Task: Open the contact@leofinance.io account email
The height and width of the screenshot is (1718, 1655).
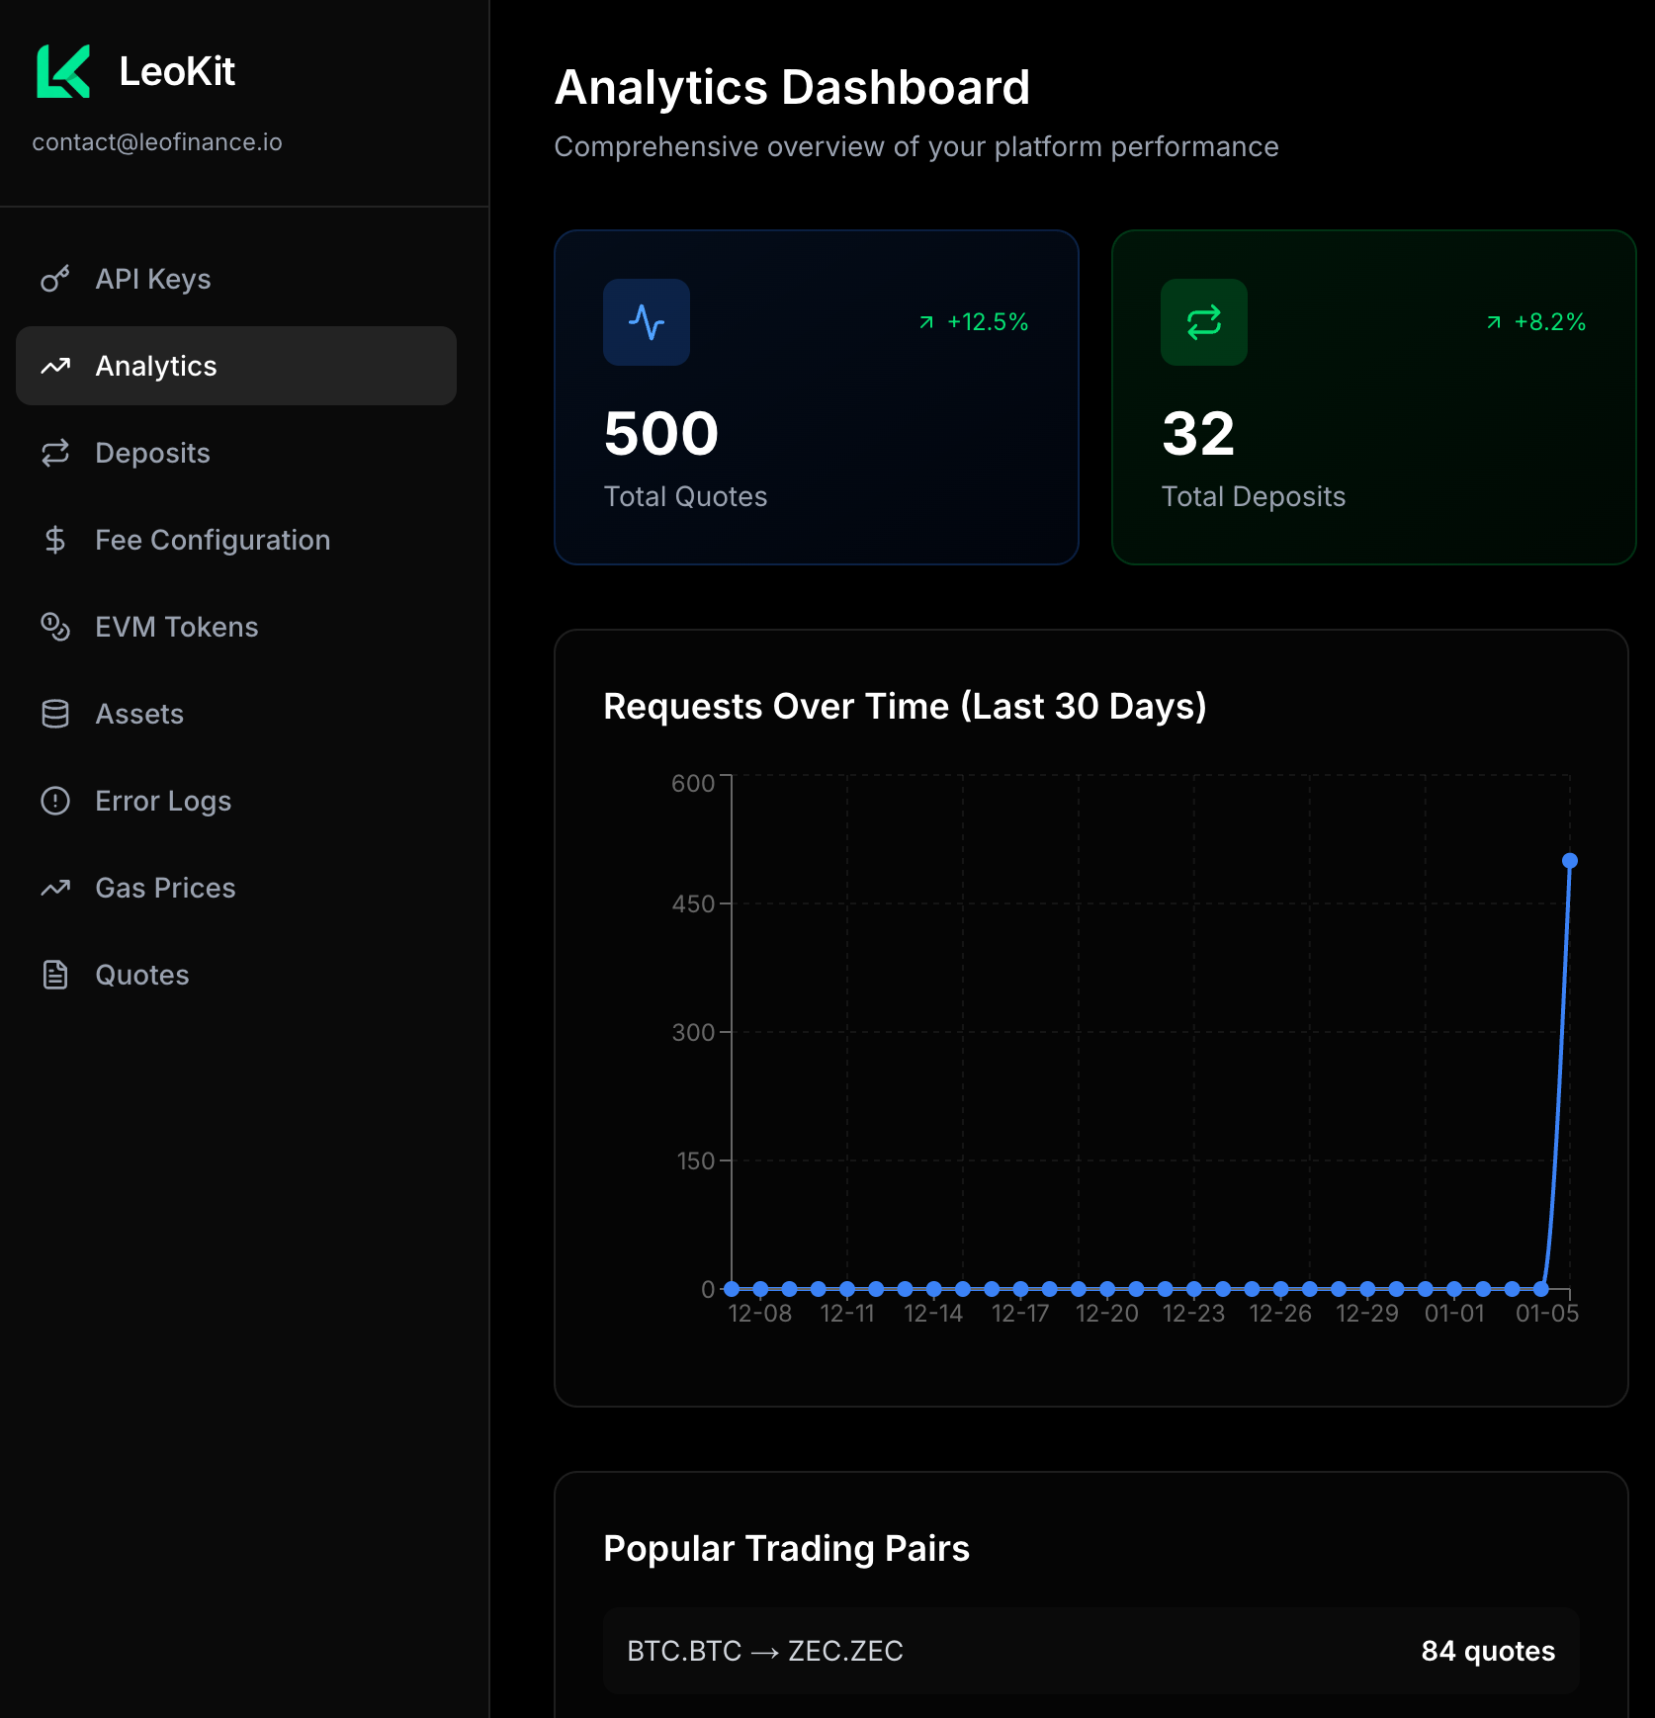Action: point(157,142)
